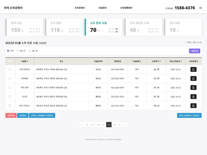The width and height of the screenshot is (207, 155).
Task: Toggle the select-all checkbox in table header
Action: pos(10,61)
